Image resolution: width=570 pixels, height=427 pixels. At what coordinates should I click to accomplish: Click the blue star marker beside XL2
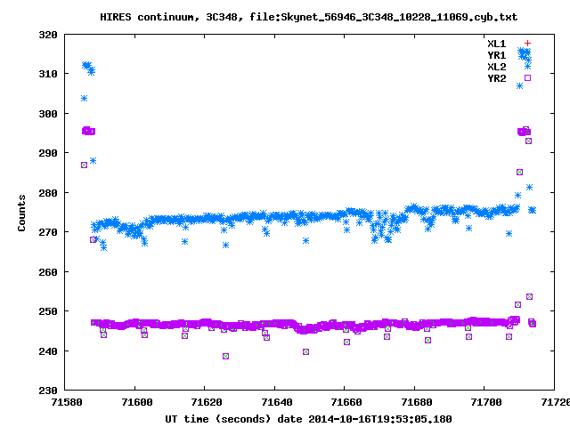click(x=527, y=67)
